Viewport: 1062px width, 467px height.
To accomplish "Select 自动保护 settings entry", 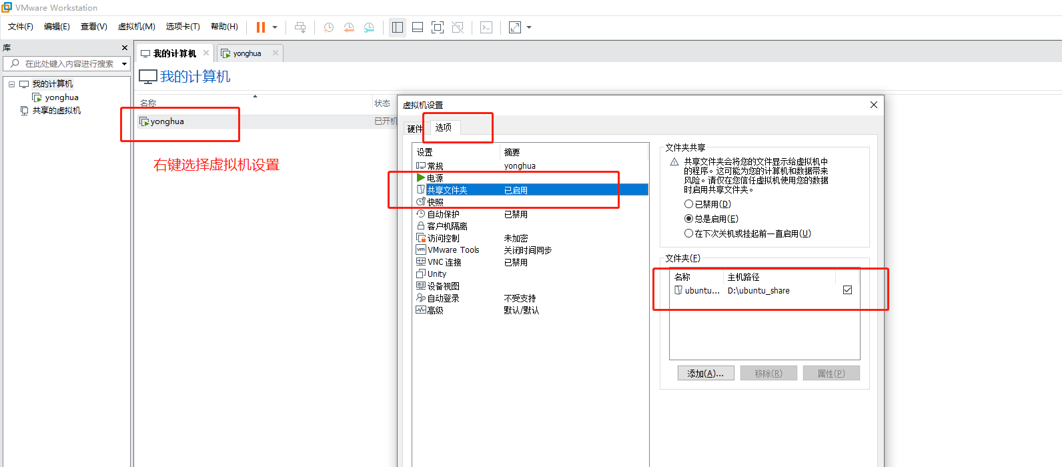I will pyautogui.click(x=438, y=214).
